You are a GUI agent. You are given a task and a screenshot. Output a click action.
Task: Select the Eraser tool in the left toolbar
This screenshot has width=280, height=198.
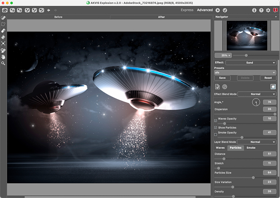[x=3, y=30]
